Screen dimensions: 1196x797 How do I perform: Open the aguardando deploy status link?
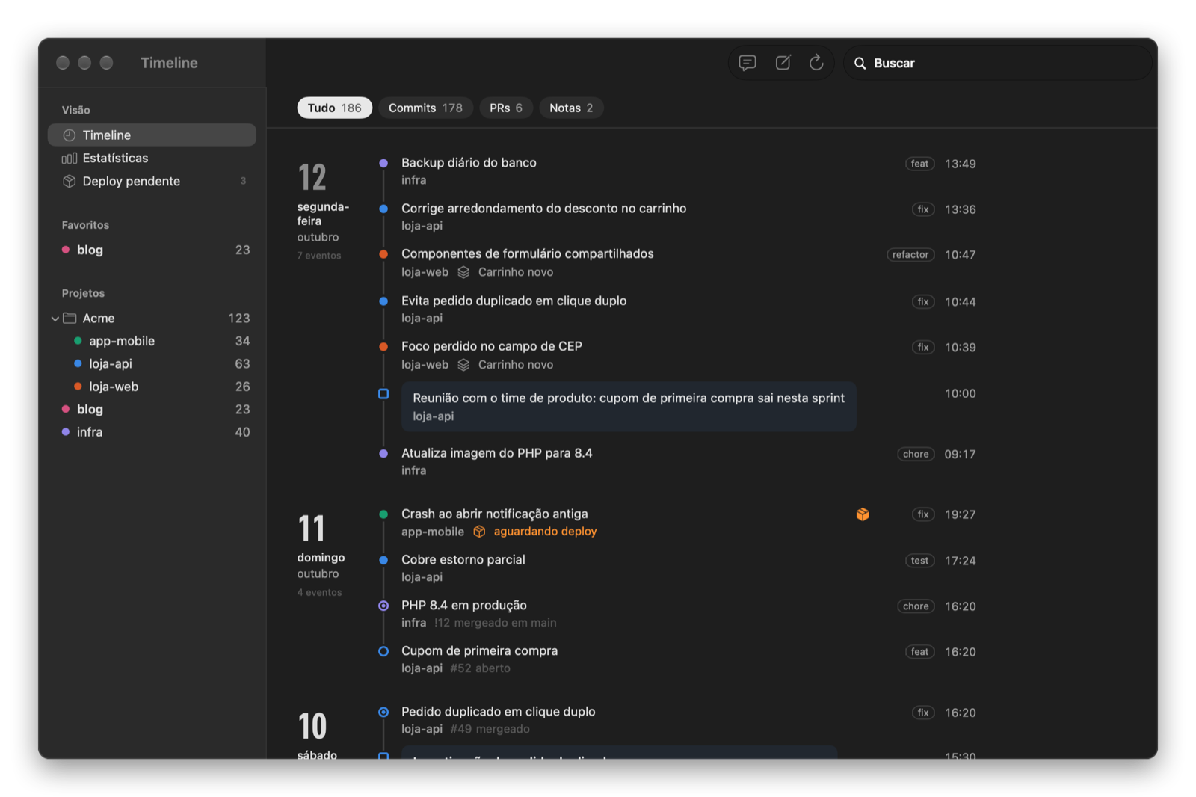click(545, 532)
